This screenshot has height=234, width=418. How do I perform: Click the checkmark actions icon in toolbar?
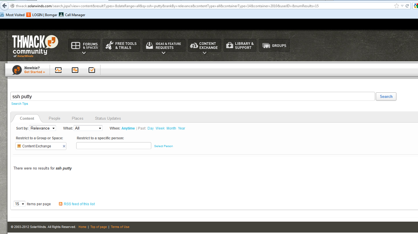click(92, 70)
